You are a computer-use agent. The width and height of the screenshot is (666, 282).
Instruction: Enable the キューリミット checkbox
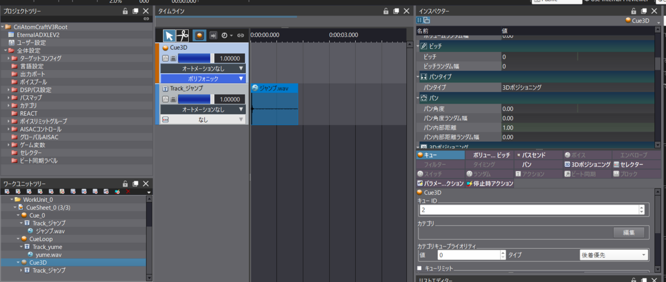click(420, 269)
